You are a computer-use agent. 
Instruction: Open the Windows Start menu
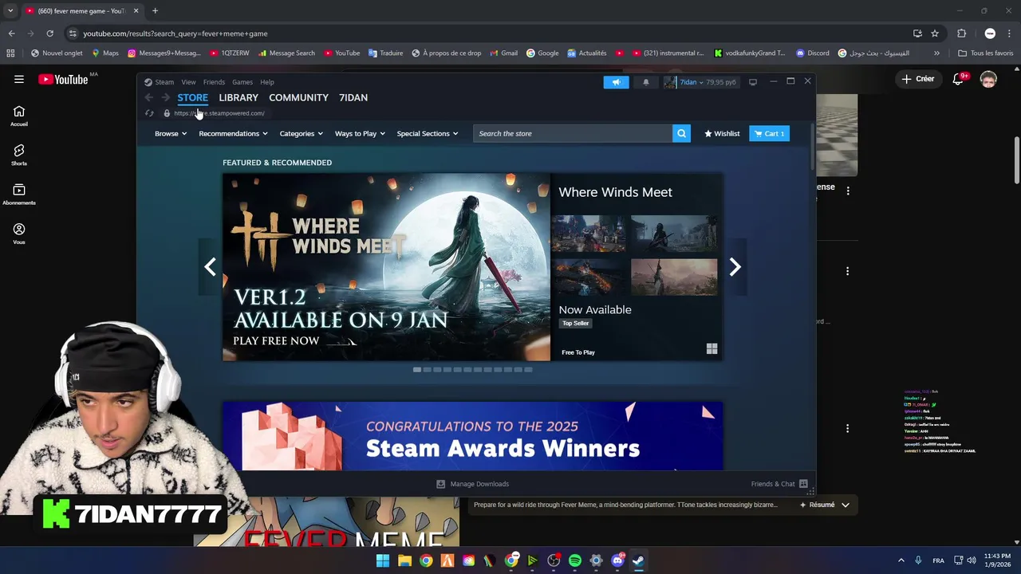pyautogui.click(x=383, y=560)
